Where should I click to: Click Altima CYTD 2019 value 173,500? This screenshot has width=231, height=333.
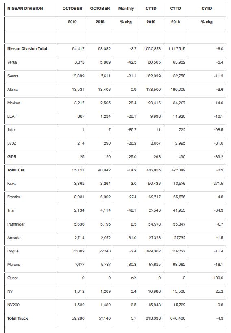click(153, 90)
